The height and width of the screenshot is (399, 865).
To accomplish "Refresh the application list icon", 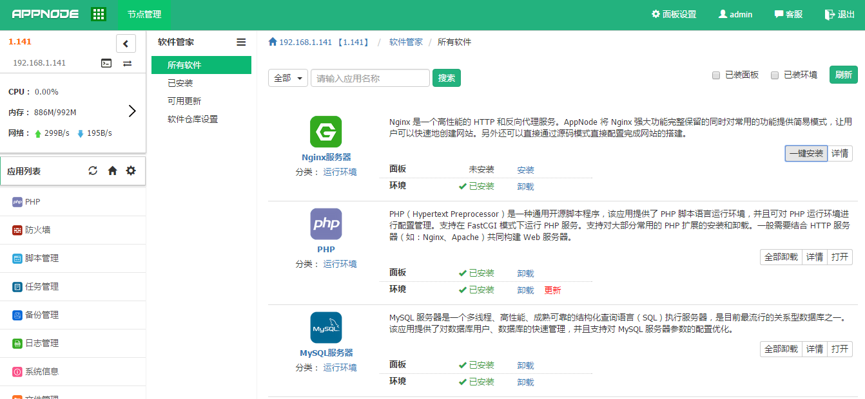I will tap(93, 171).
